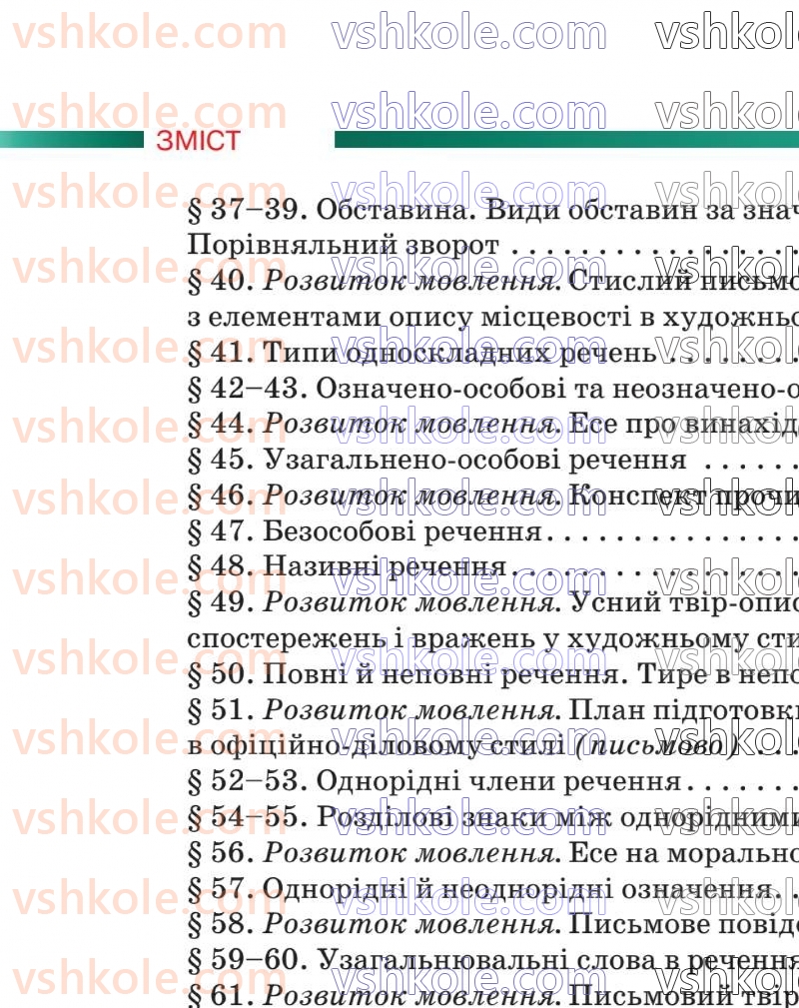The height and width of the screenshot is (1008, 799).
Task: Click the red 'ЗМІСТ' heading
Action: [198, 141]
